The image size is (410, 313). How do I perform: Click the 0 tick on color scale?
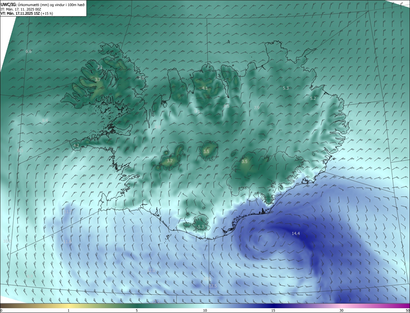1,310
